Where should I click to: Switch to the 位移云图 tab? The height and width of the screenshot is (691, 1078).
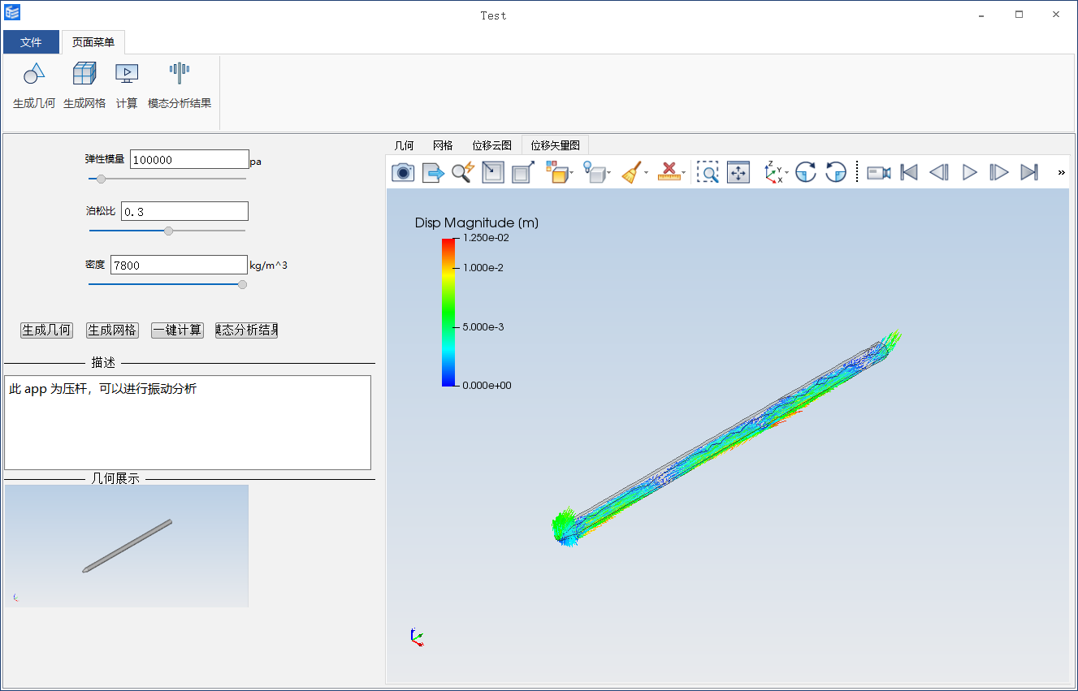(491, 145)
